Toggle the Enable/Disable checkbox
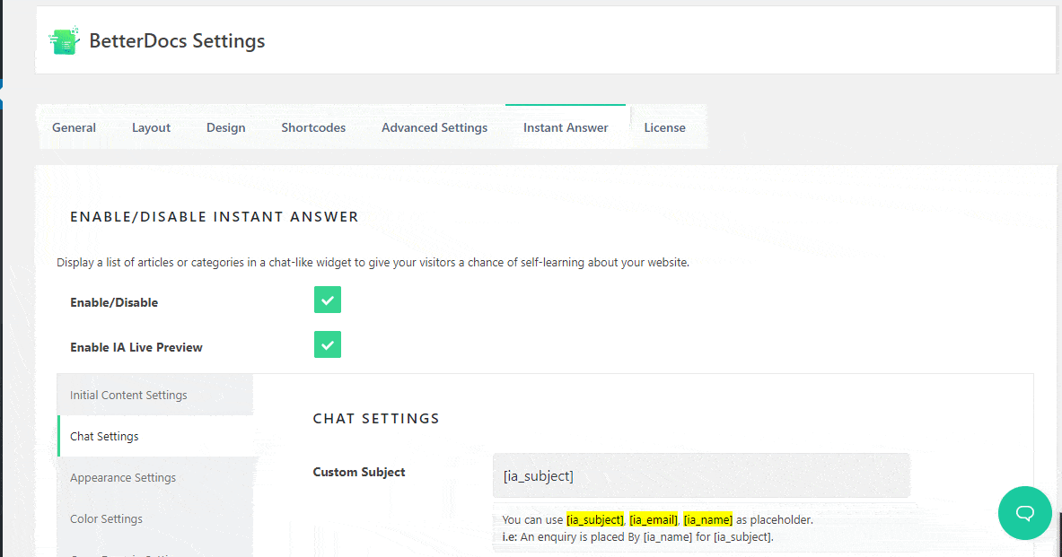 coord(328,300)
